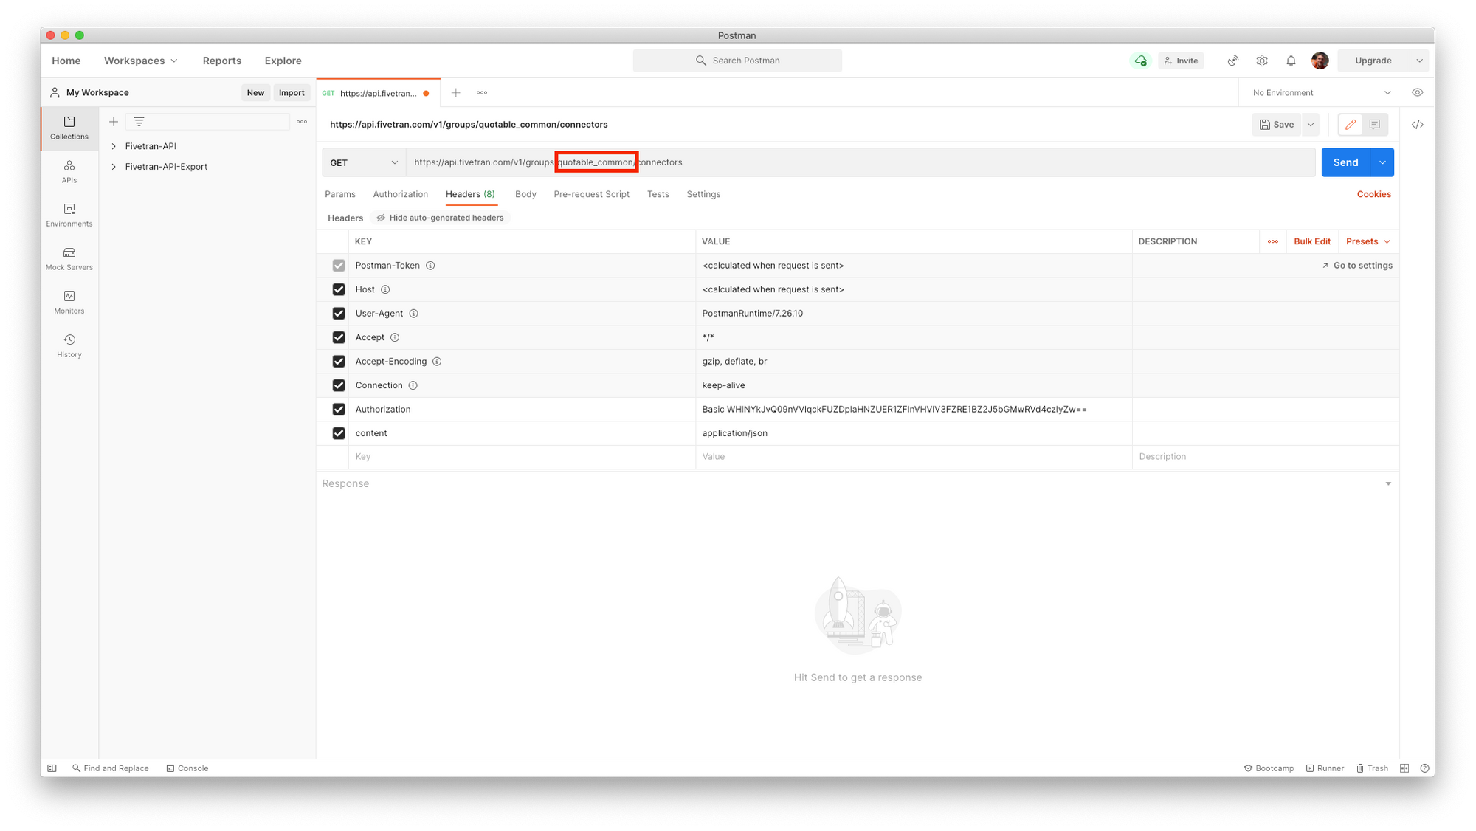
Task: Hide auto-generated headers toggle
Action: pos(440,218)
